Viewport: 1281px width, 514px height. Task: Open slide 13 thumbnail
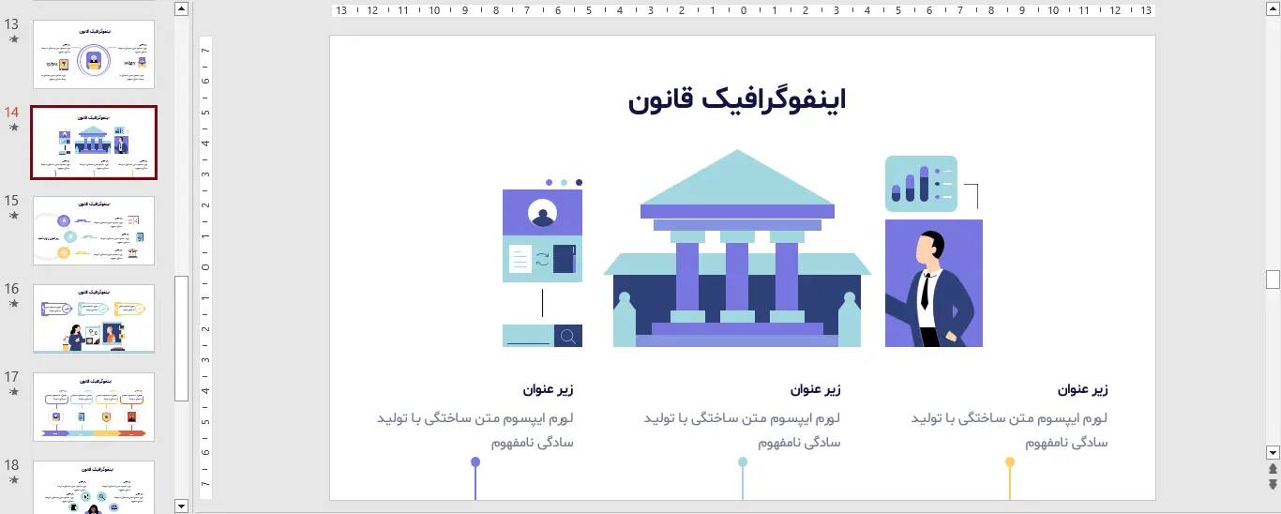94,54
